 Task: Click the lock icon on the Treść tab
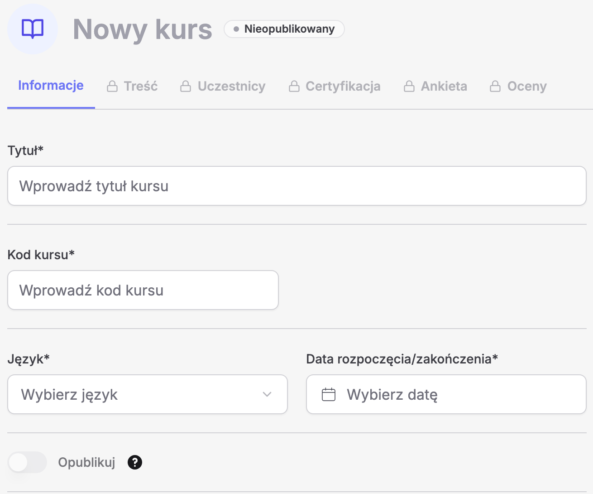pos(112,86)
